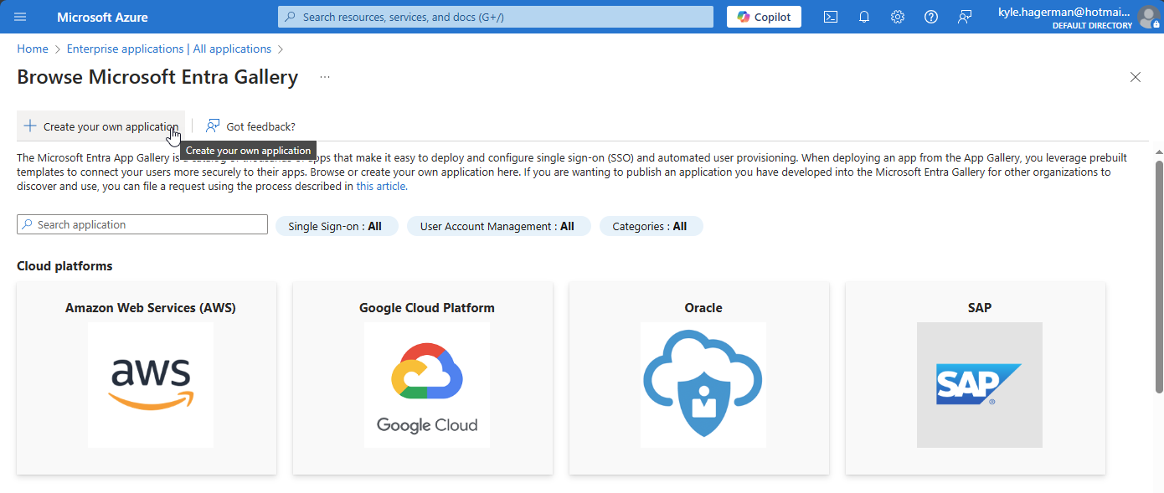Open the User Account Management filter
Screen dimensions: 1164x493
tap(498, 226)
